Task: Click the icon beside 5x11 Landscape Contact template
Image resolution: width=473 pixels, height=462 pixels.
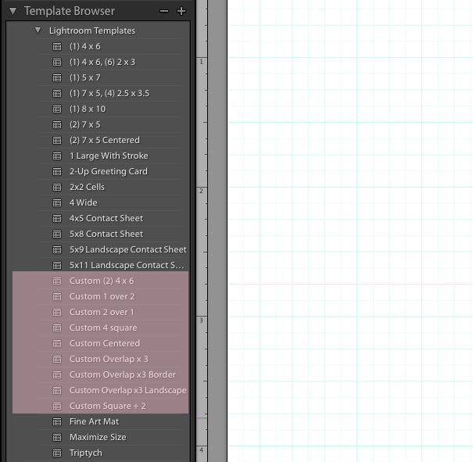Action: pyautogui.click(x=57, y=265)
